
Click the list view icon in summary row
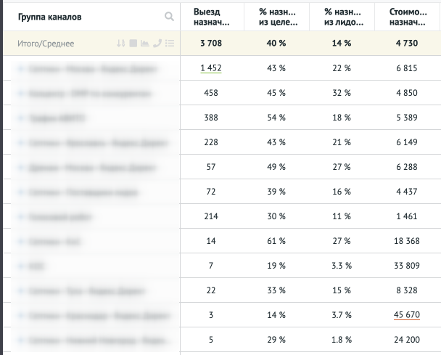point(169,44)
